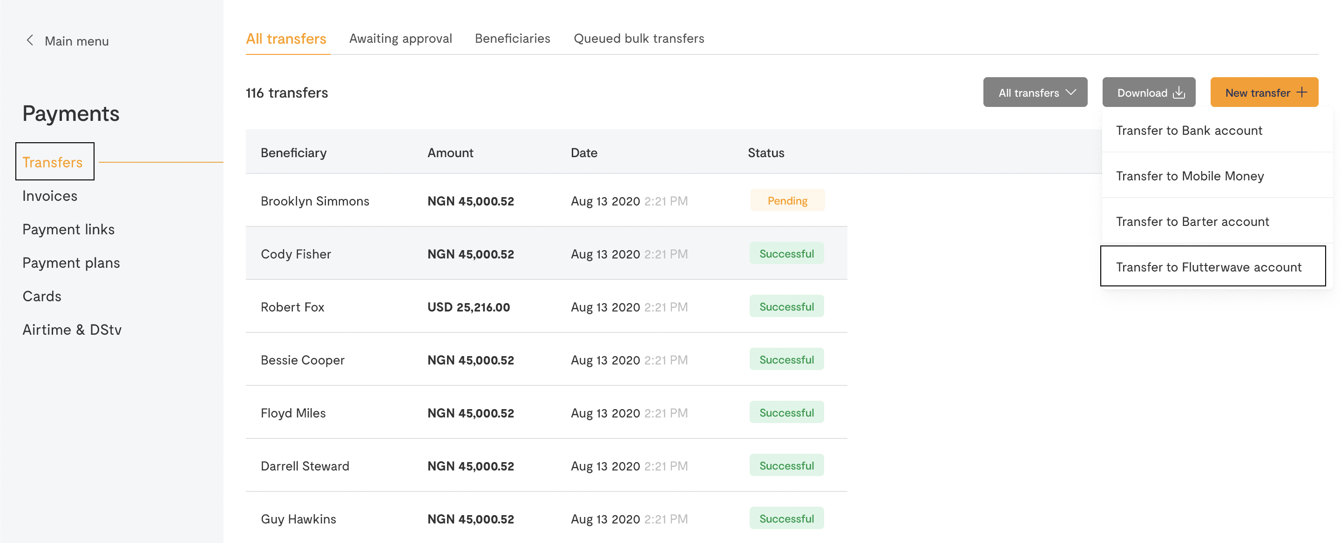Switch to Awaiting approval tab

(x=400, y=39)
